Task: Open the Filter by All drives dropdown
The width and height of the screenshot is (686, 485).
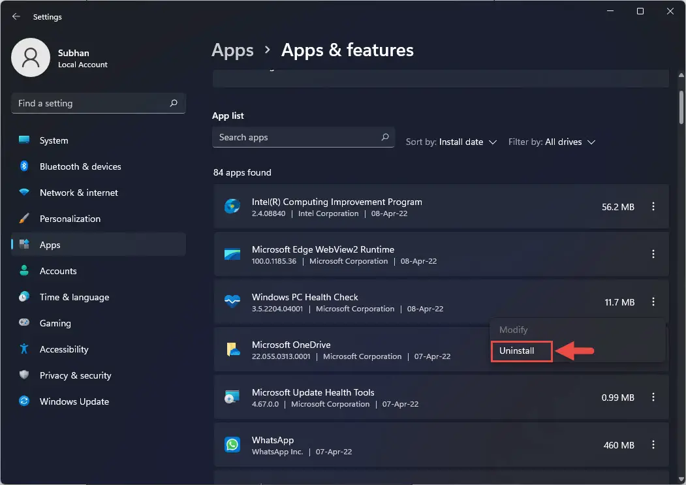Action: [x=552, y=142]
